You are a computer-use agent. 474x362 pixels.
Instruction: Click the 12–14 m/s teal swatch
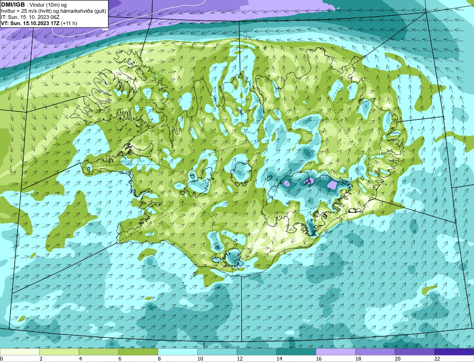click(256, 352)
